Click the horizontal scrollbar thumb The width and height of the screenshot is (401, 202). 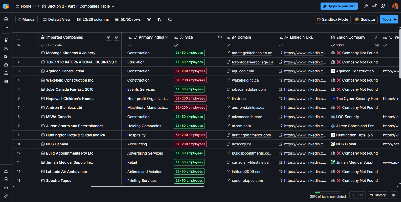pos(147,186)
